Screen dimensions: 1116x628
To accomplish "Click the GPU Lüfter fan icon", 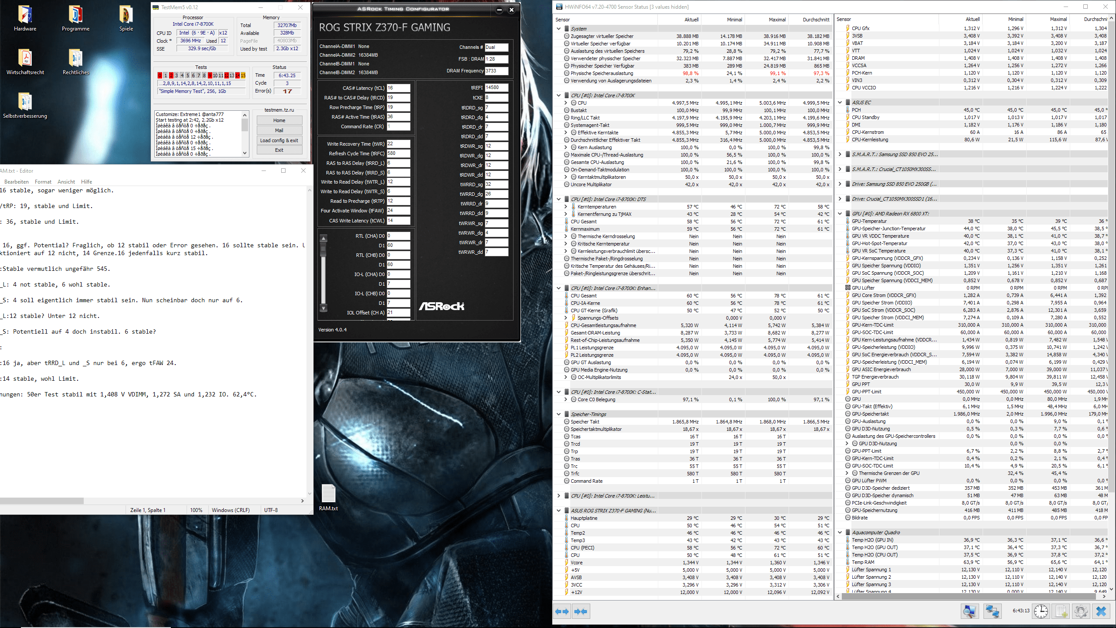I will [847, 288].
